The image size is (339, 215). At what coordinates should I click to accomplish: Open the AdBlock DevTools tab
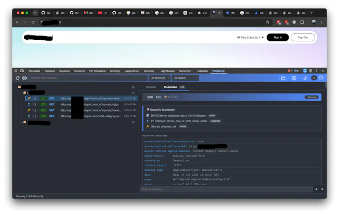pyautogui.click(x=203, y=71)
